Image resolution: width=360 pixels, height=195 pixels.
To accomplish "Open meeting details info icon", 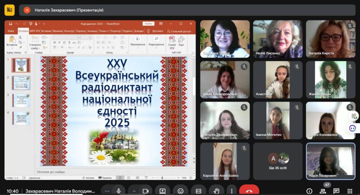I will (x=309, y=191).
